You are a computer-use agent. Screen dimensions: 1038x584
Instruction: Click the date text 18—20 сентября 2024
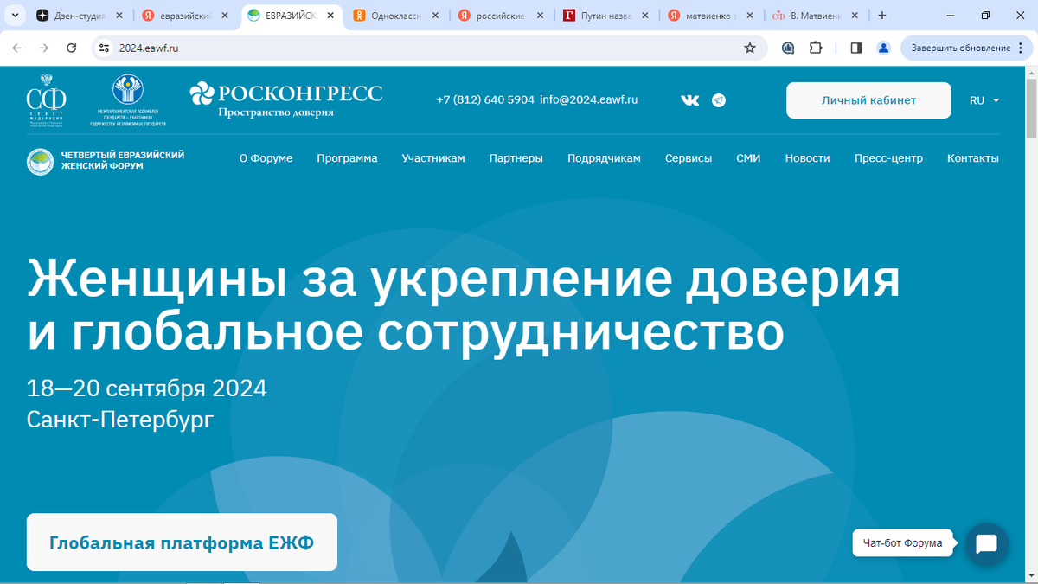pos(147,388)
